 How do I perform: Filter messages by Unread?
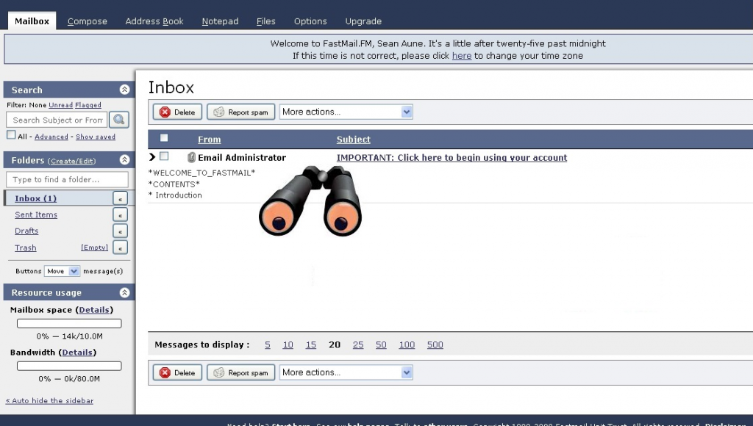click(60, 105)
